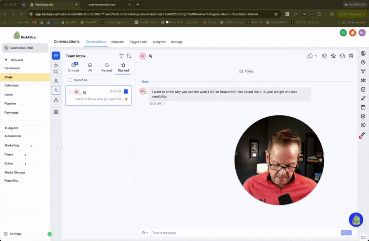Mark conversation unread with envelope icon
Screen dimensions: 369x241
coord(342,56)
